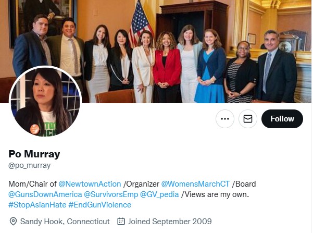Click the Joined September 2009 text
Screen dimensions: 313x233
(170, 222)
